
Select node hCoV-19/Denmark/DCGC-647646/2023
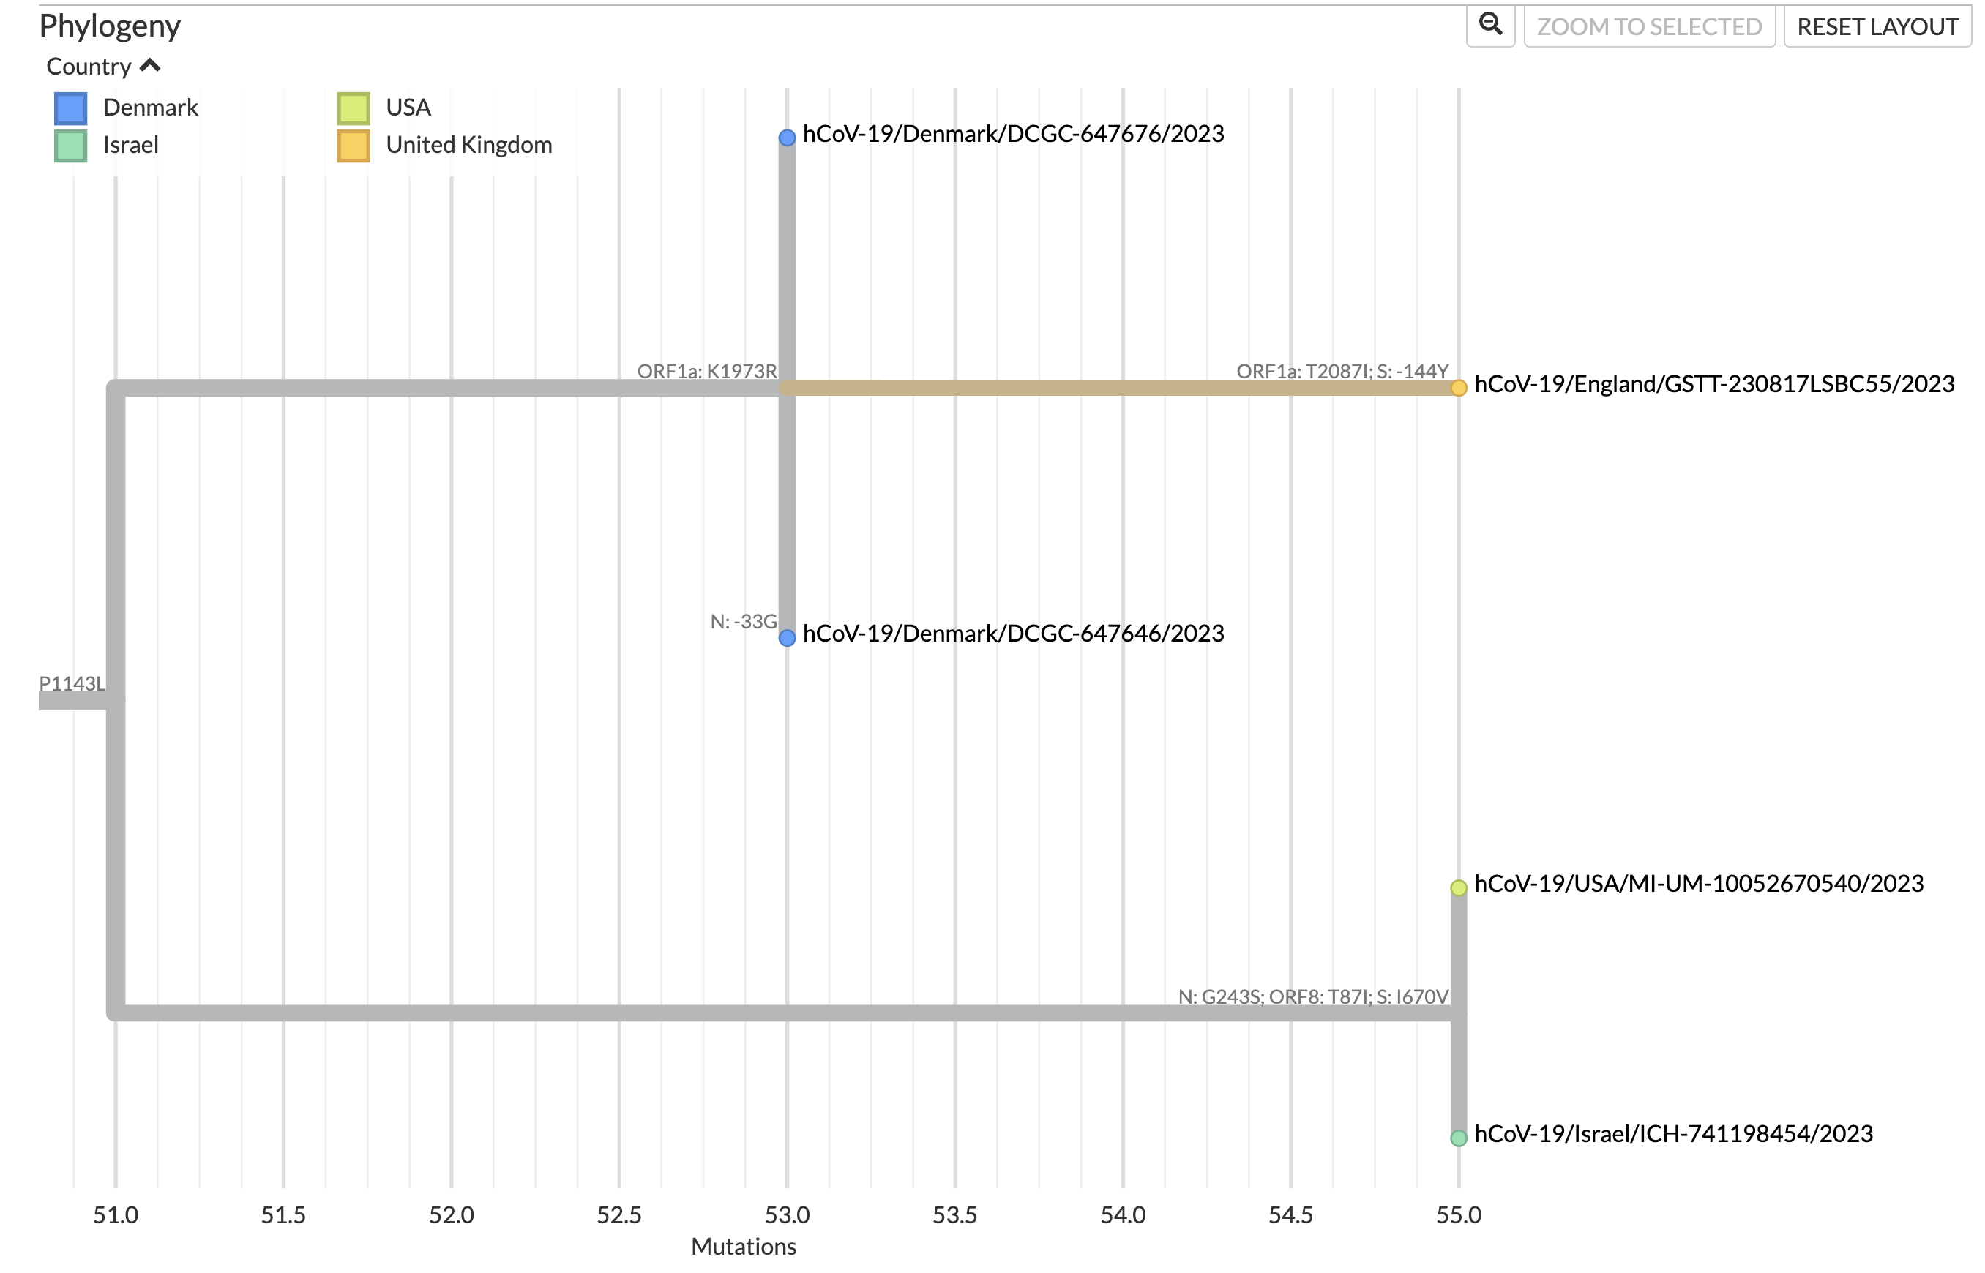click(786, 636)
